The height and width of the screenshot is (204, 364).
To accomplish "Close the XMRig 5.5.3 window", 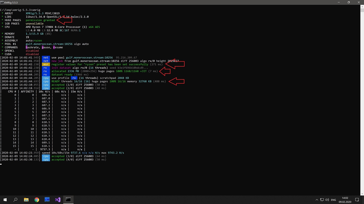I will coord(359,2).
